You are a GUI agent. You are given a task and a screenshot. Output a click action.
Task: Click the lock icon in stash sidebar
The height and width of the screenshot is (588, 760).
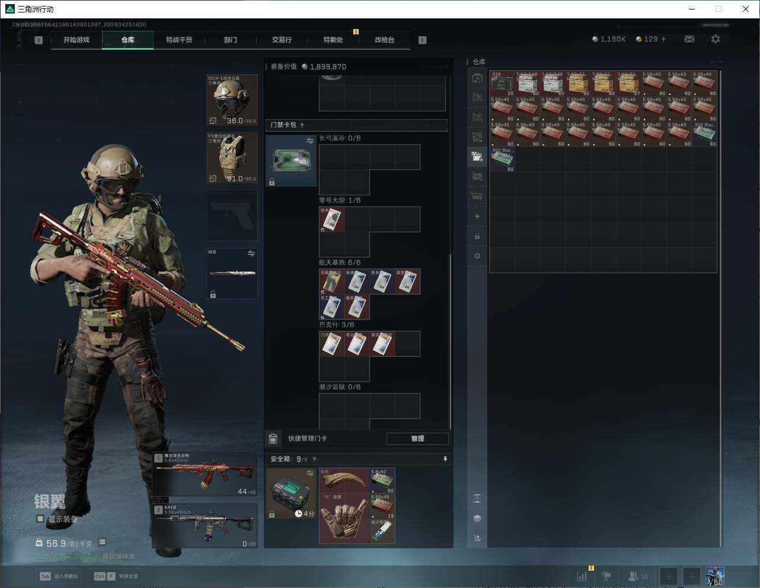point(477,236)
